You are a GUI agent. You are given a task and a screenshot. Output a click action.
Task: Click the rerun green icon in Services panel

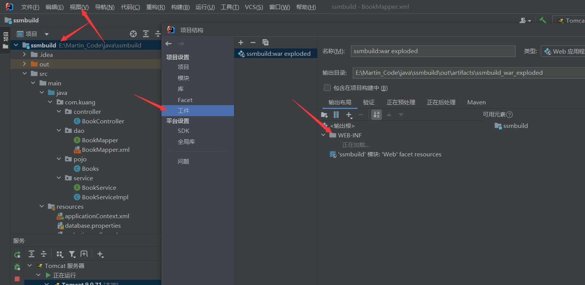tap(17, 254)
